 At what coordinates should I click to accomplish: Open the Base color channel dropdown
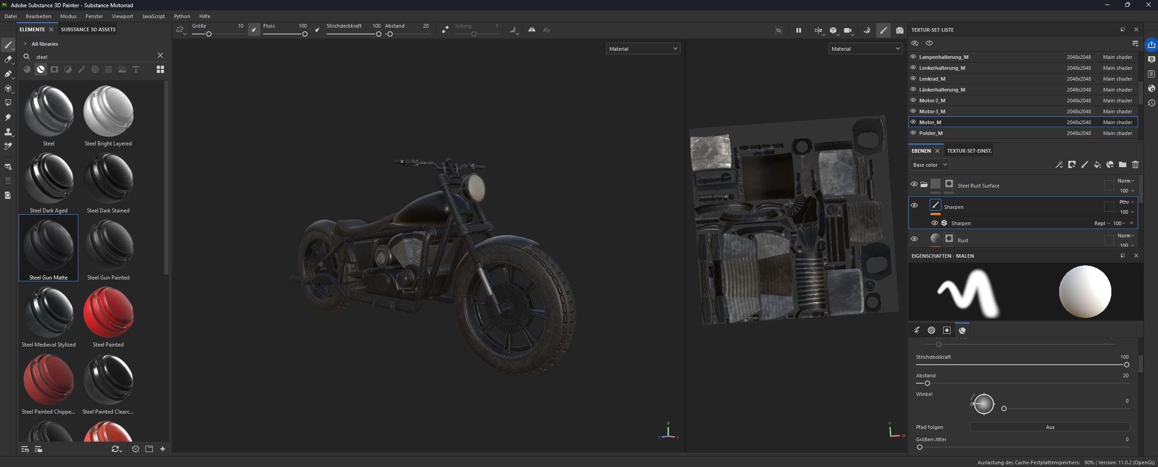point(929,165)
